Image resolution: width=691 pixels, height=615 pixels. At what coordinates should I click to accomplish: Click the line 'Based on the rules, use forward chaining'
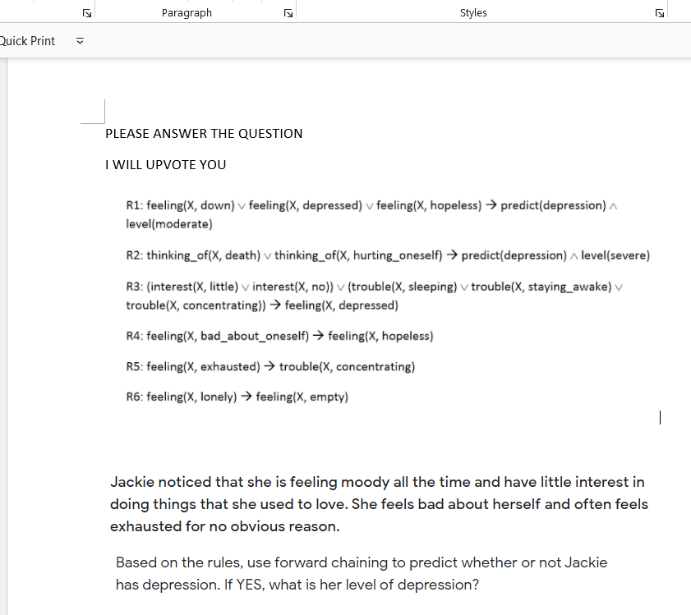[x=362, y=562]
